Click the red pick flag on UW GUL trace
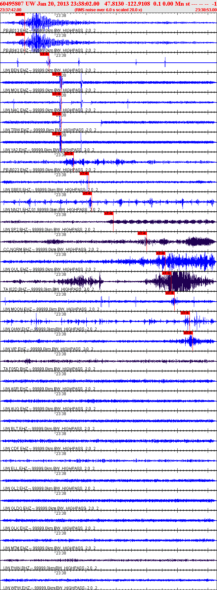The image size is (217, 590). click(x=160, y=253)
